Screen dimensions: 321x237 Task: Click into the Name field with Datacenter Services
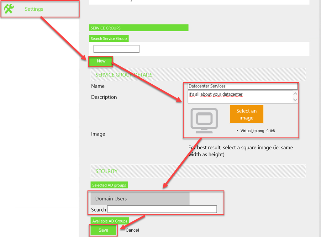(x=243, y=86)
